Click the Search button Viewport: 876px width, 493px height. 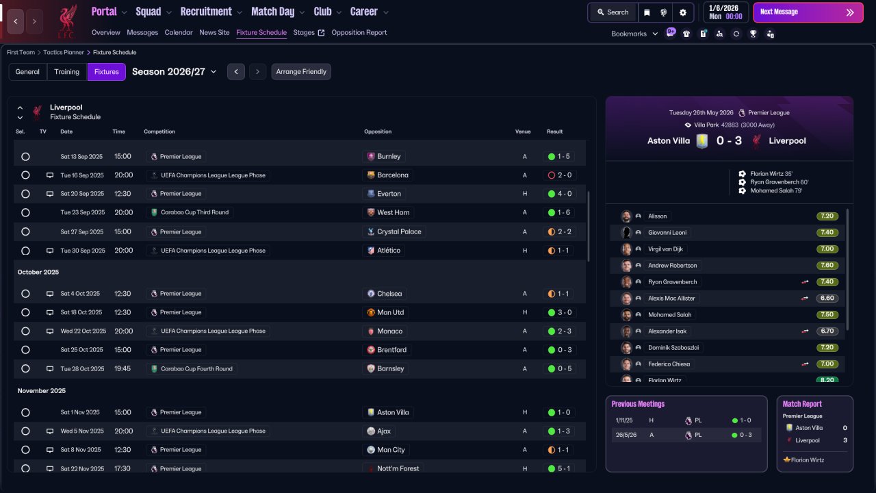613,12
